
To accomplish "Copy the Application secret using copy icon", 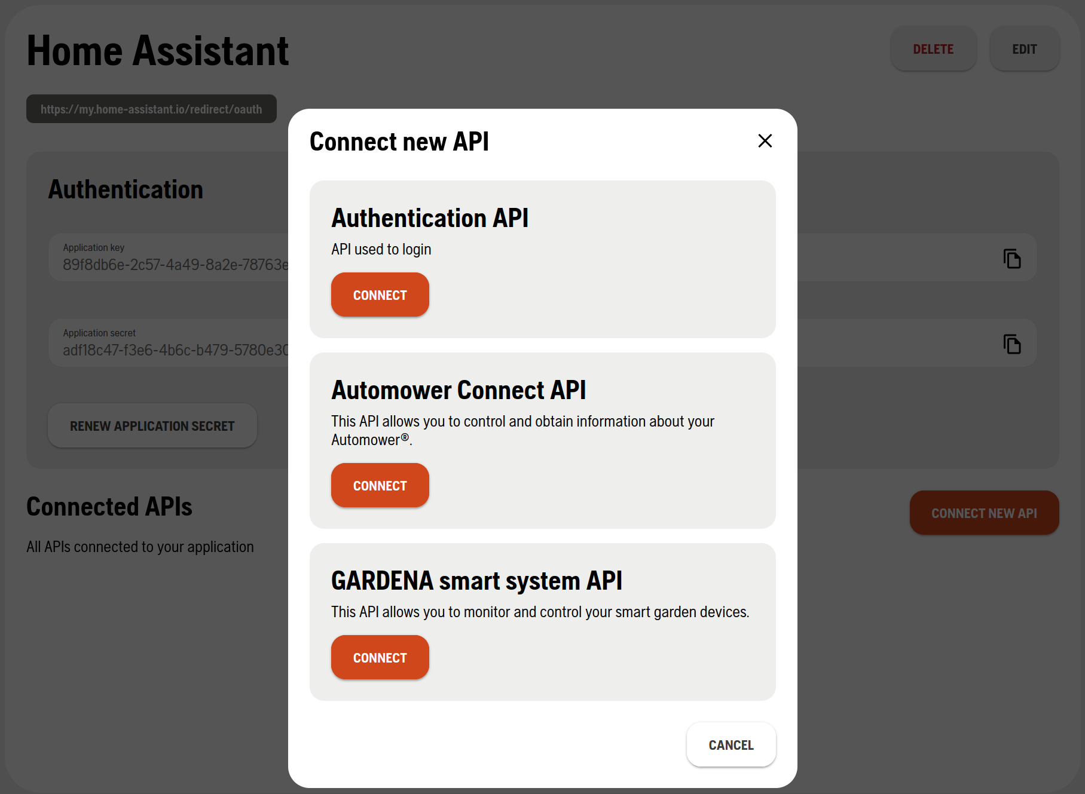I will (1011, 343).
